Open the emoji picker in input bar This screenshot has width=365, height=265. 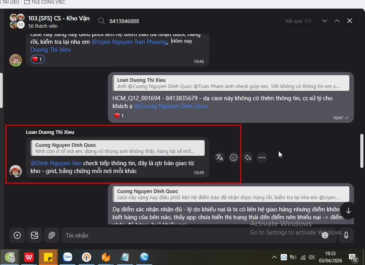pos(325,236)
